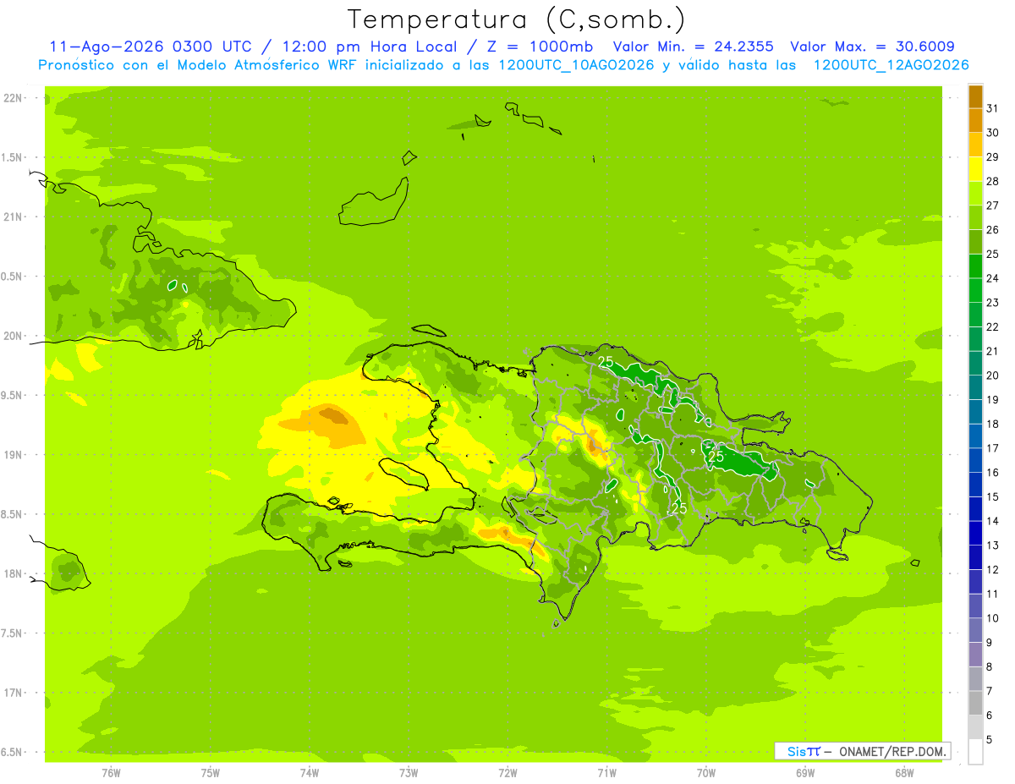
Task: Pick the legend swatch between 30 and 31
Action: coord(975,121)
